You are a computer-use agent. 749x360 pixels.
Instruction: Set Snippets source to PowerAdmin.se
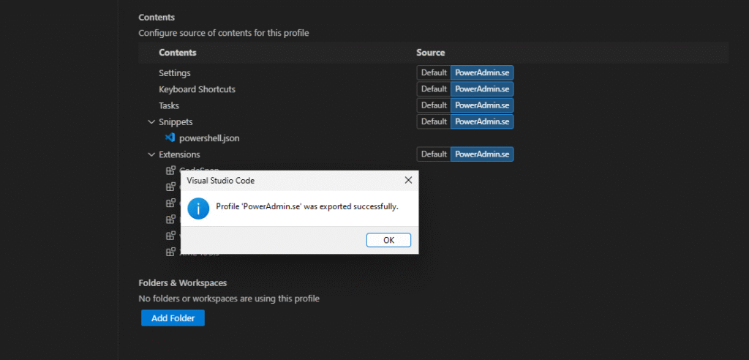click(x=482, y=121)
